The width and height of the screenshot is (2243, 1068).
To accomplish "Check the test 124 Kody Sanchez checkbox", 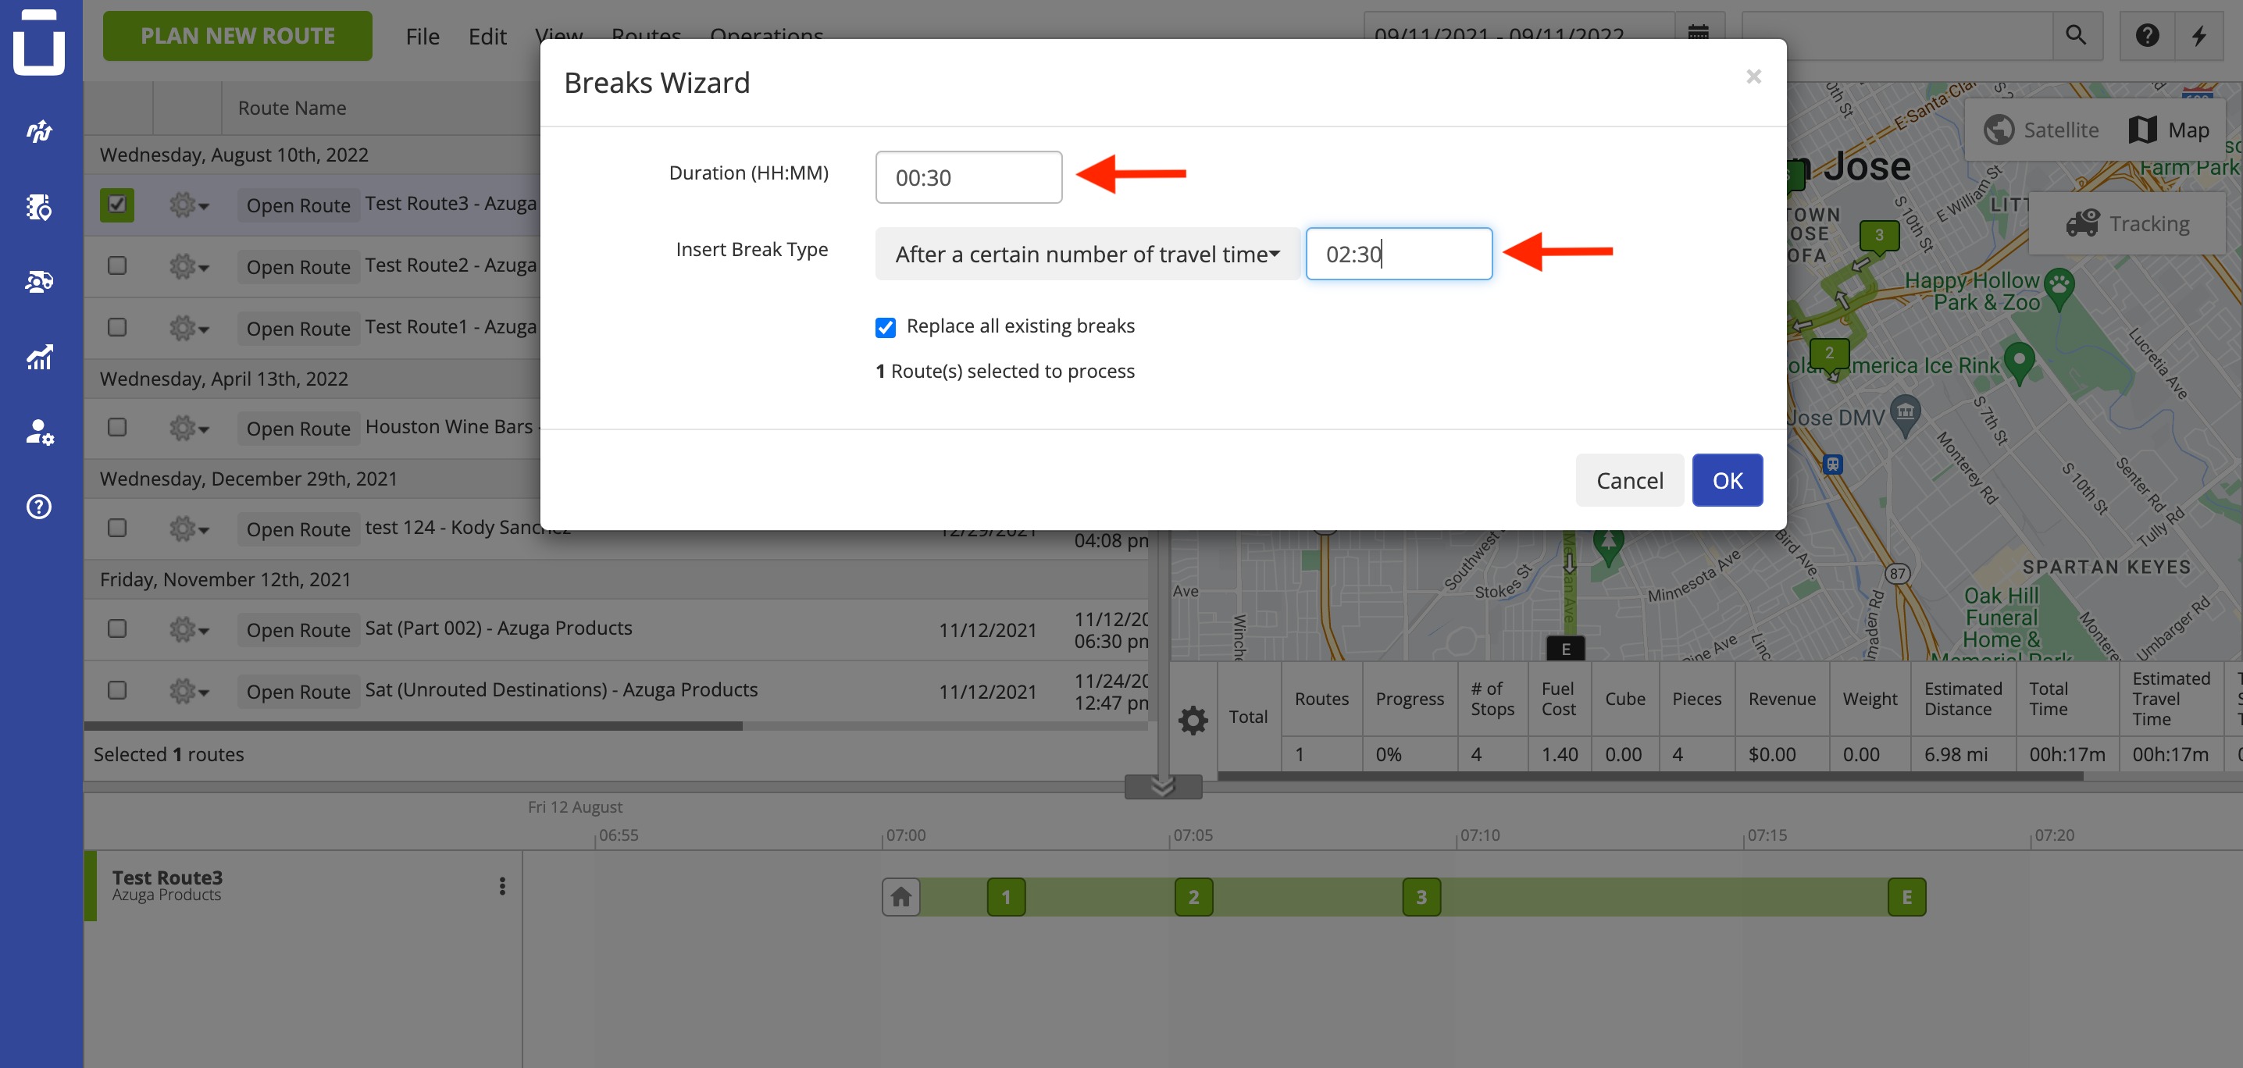I will pos(116,529).
